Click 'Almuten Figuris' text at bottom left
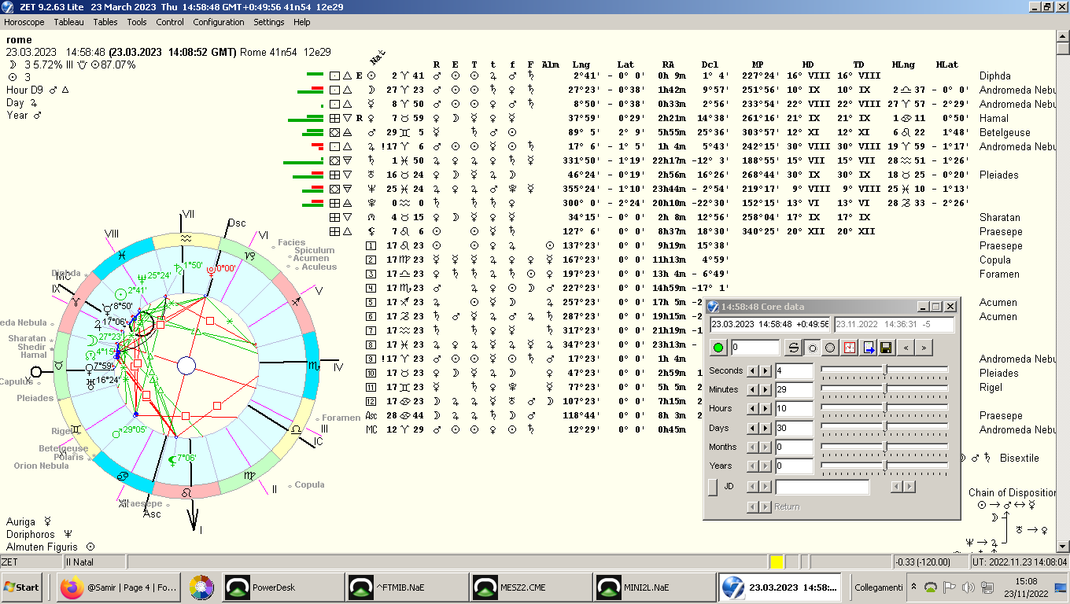The width and height of the screenshot is (1070, 604). click(x=42, y=547)
